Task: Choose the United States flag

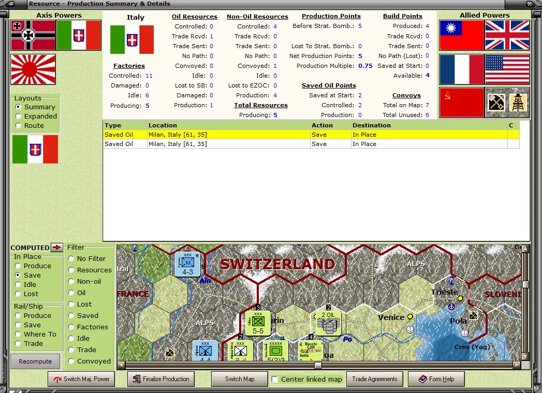Action: pos(507,69)
